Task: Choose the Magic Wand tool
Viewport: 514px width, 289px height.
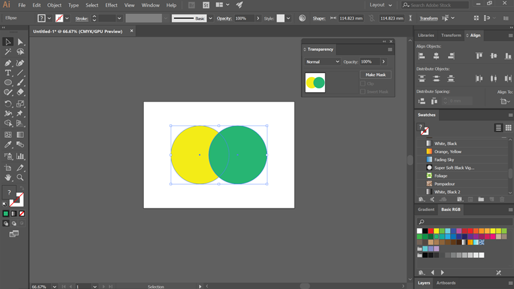Action: pos(8,52)
